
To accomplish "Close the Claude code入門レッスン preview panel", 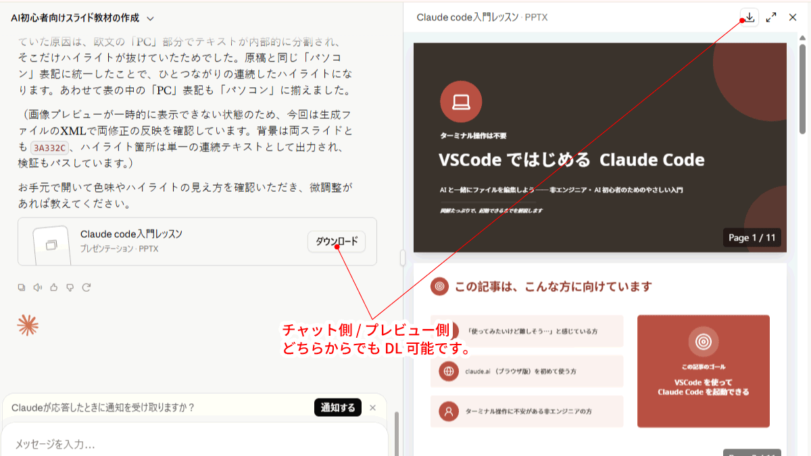I will [x=793, y=18].
